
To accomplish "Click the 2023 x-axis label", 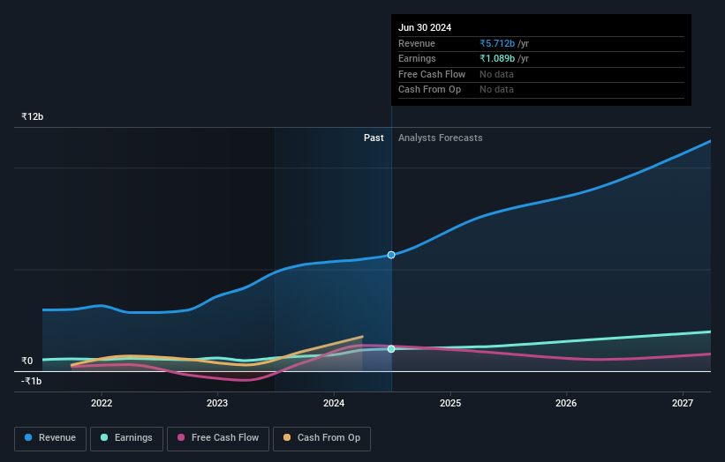I will point(217,403).
